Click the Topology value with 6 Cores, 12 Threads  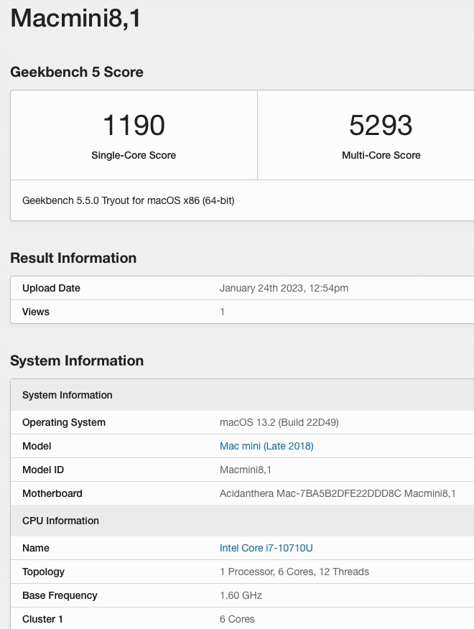click(x=294, y=572)
